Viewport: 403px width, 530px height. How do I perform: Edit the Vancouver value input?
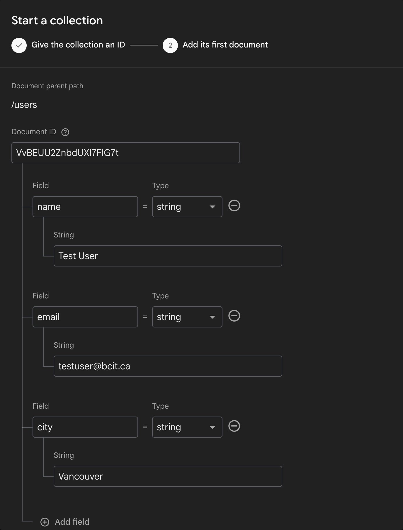tap(168, 476)
